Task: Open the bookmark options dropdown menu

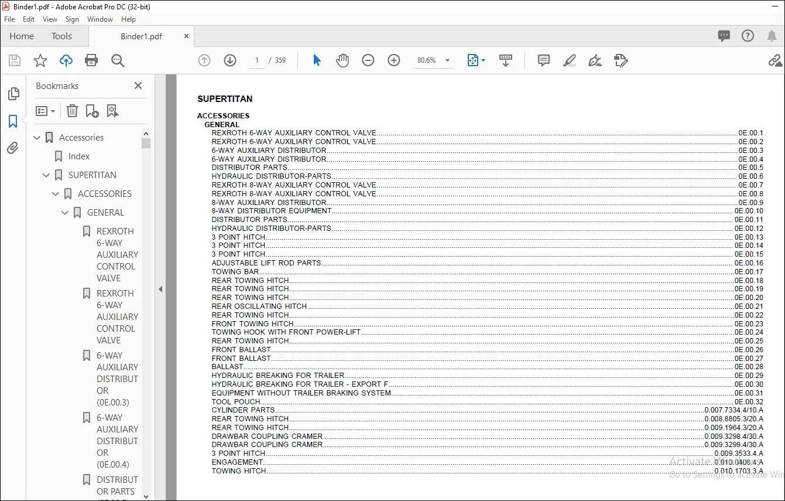Action: point(45,111)
